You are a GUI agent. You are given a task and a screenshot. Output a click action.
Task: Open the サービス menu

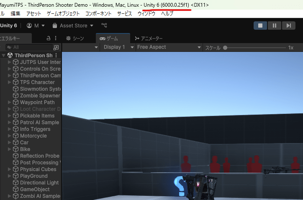pyautogui.click(x=124, y=14)
